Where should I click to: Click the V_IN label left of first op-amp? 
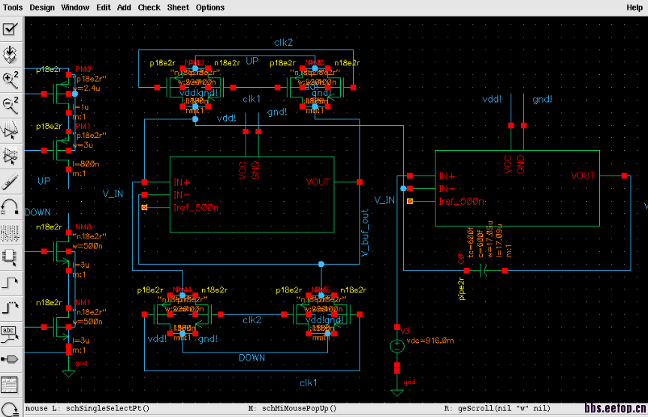click(x=113, y=193)
